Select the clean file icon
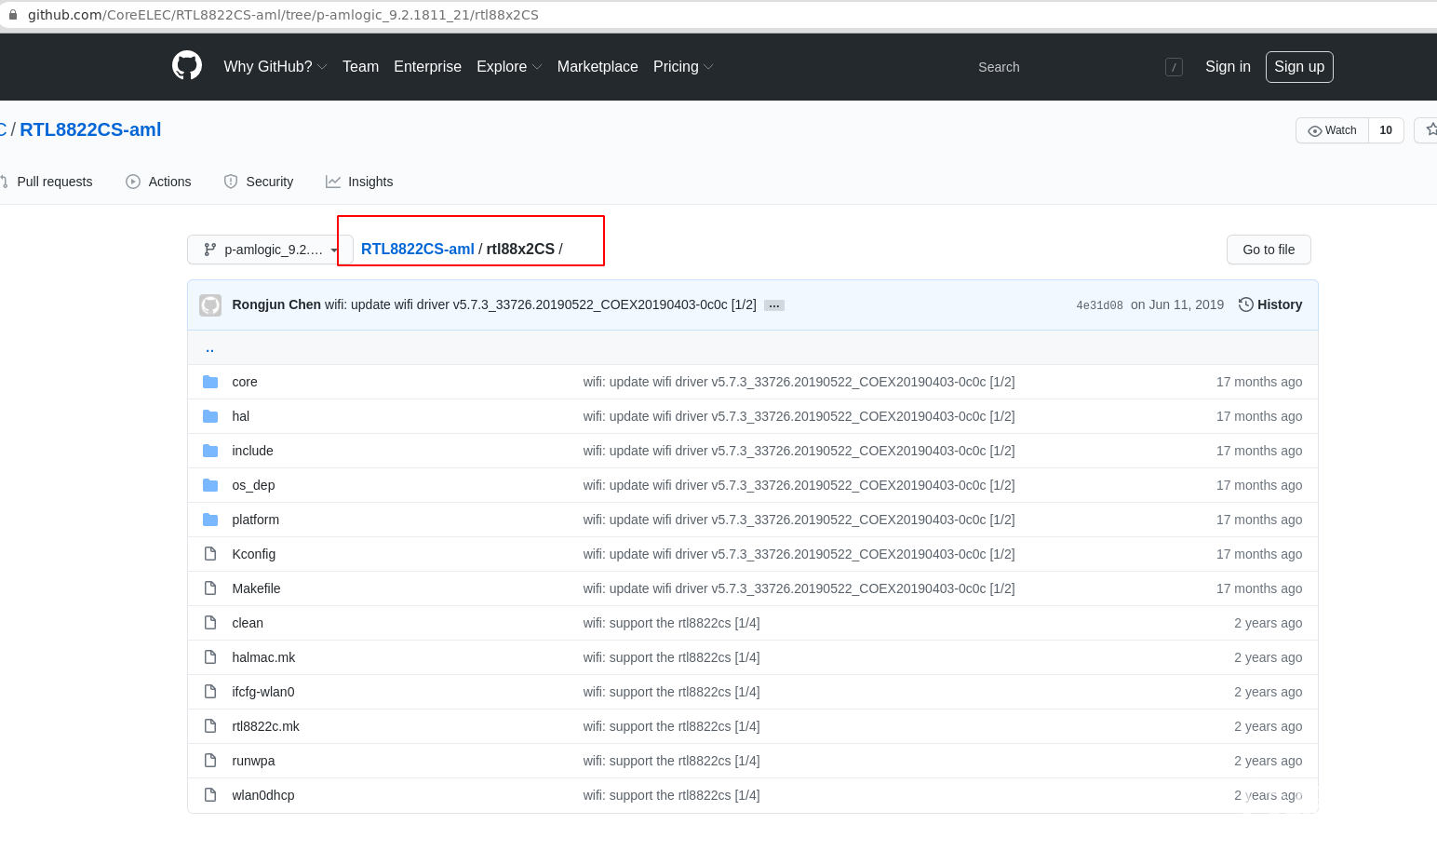This screenshot has width=1437, height=865. click(x=210, y=623)
